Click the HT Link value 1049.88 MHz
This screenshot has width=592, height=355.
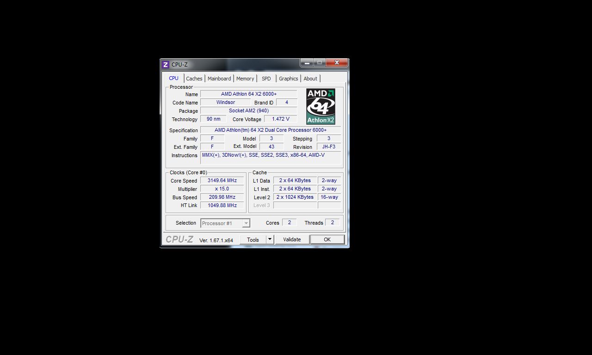click(x=222, y=206)
